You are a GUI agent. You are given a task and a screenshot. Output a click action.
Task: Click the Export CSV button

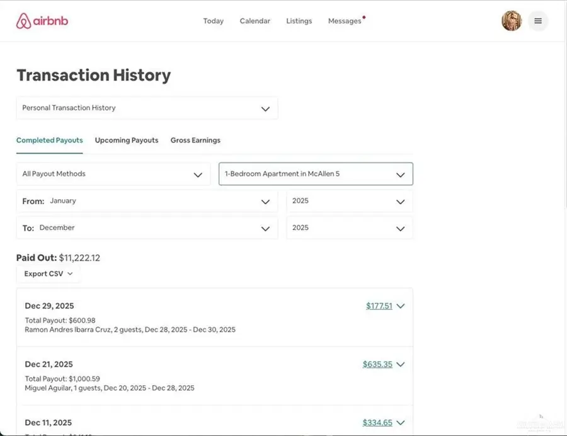(48, 274)
